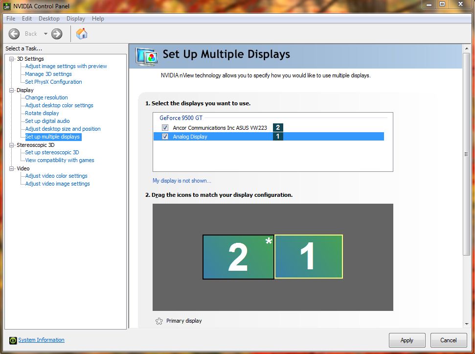The width and height of the screenshot is (475, 354).
Task: Maximize the NVIDIA Control Panel window
Action: coord(443,4)
